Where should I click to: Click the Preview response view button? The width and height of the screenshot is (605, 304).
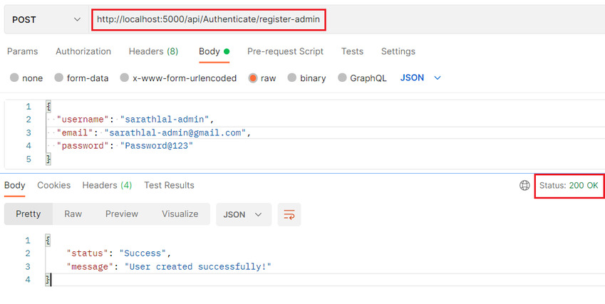122,214
